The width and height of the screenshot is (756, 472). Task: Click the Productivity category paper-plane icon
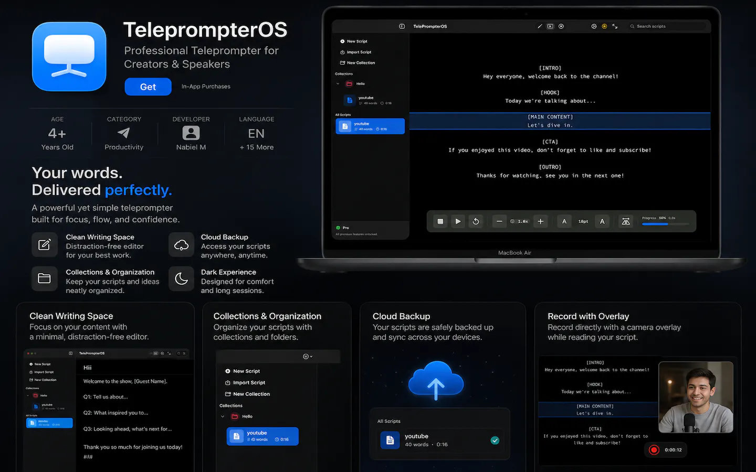point(123,133)
